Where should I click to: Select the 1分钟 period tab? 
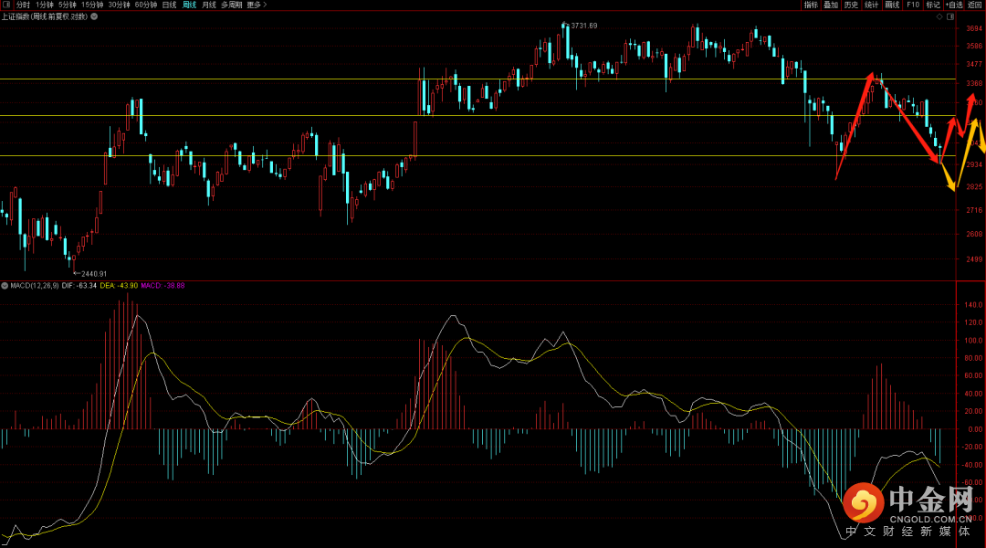point(44,5)
